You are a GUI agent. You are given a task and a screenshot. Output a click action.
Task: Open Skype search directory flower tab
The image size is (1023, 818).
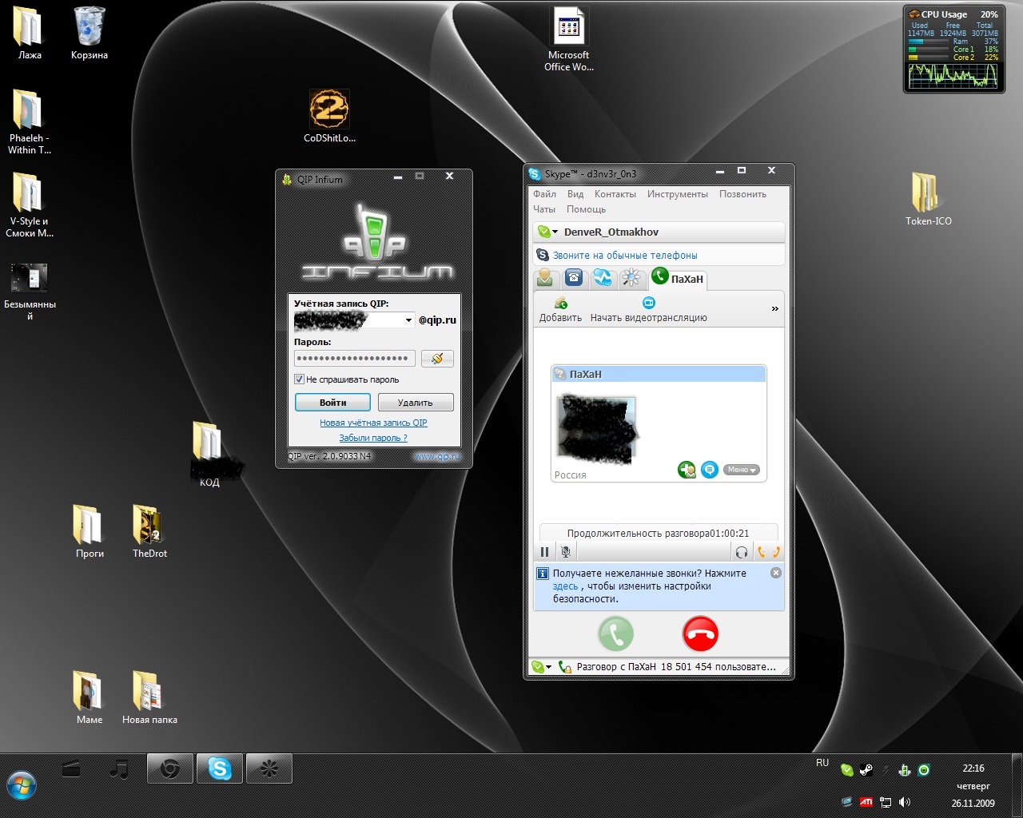631,278
